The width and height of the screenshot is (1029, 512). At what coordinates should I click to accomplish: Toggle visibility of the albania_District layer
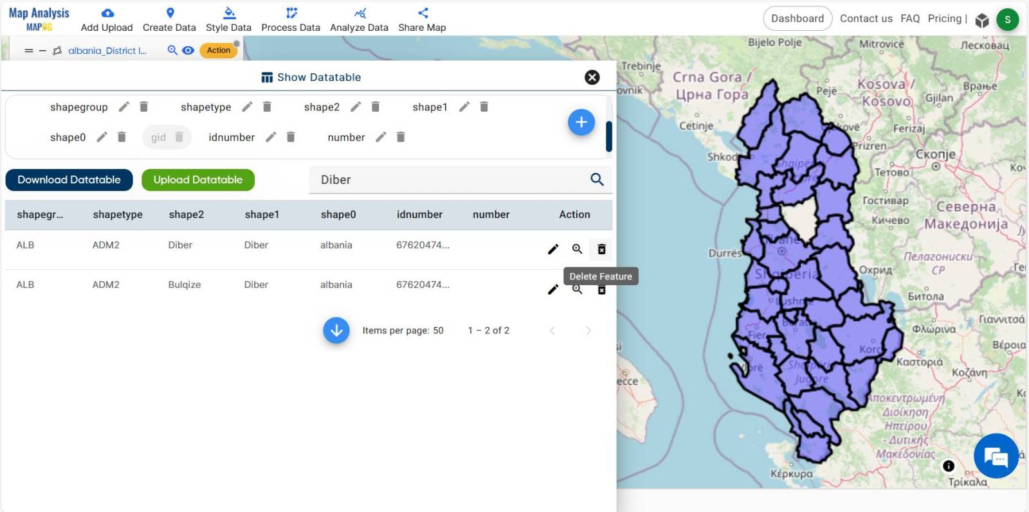(188, 50)
